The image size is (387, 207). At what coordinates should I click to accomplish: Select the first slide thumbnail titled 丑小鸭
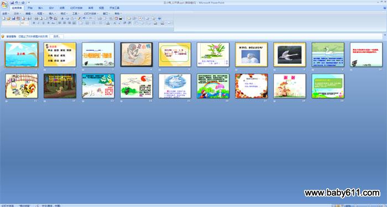22,55
